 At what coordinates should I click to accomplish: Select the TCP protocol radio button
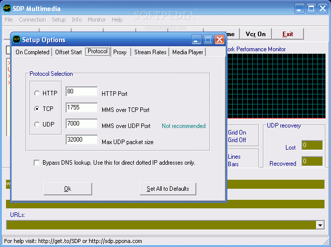[x=37, y=109]
